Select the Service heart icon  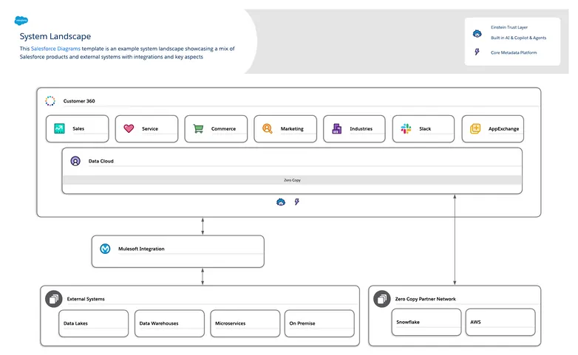point(129,128)
